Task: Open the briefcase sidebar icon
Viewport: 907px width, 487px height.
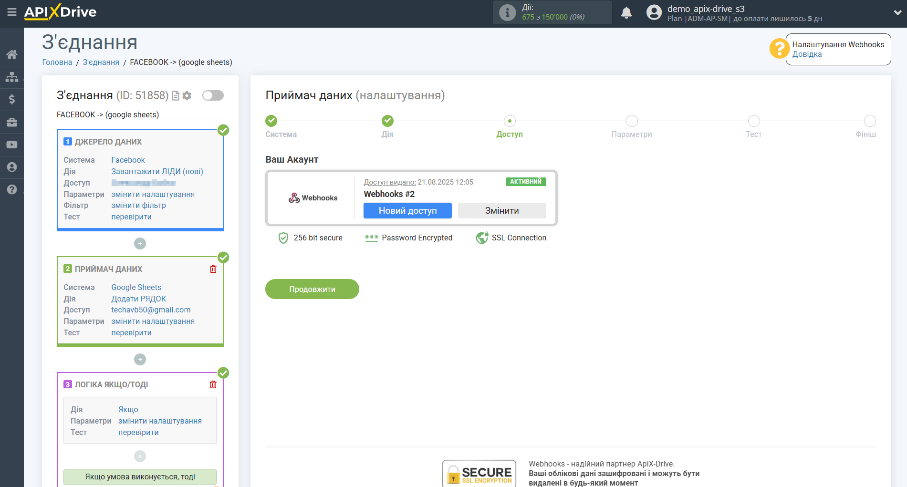Action: 12,122
